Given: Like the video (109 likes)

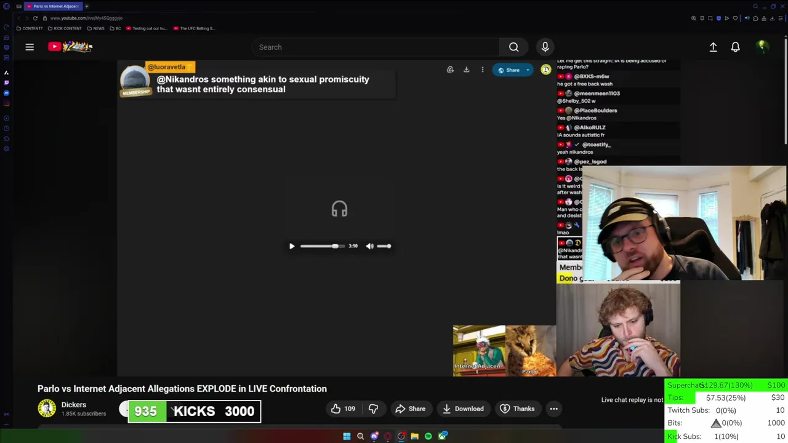Looking at the screenshot, I should pyautogui.click(x=344, y=409).
